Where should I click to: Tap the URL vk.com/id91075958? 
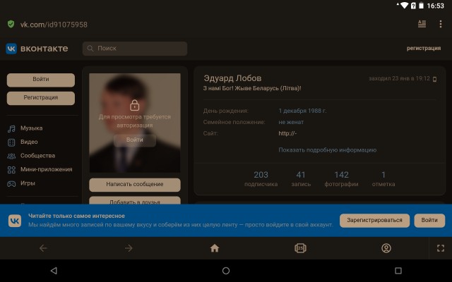(54, 25)
